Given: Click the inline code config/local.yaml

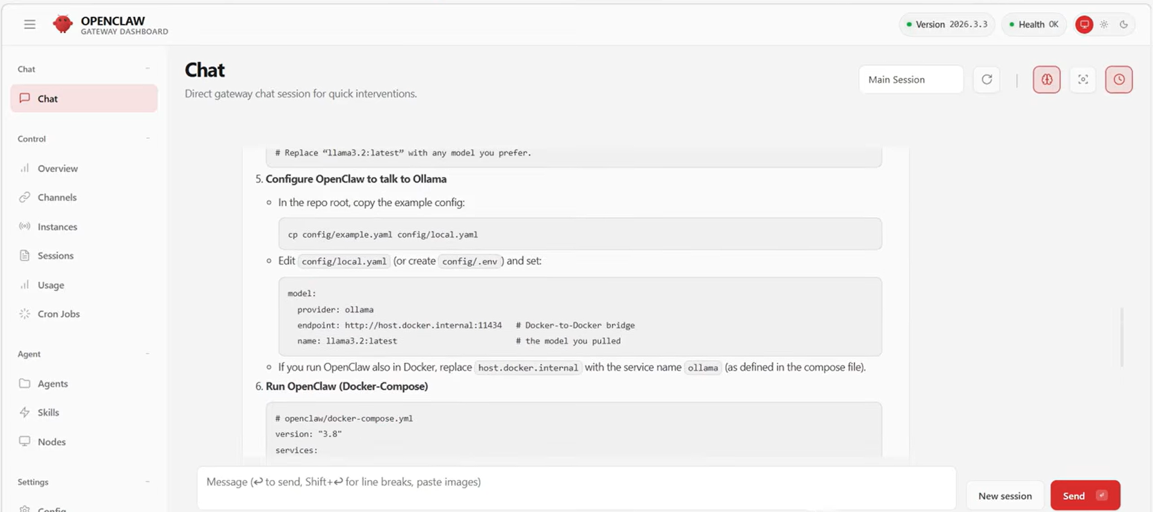Looking at the screenshot, I should click(x=344, y=261).
